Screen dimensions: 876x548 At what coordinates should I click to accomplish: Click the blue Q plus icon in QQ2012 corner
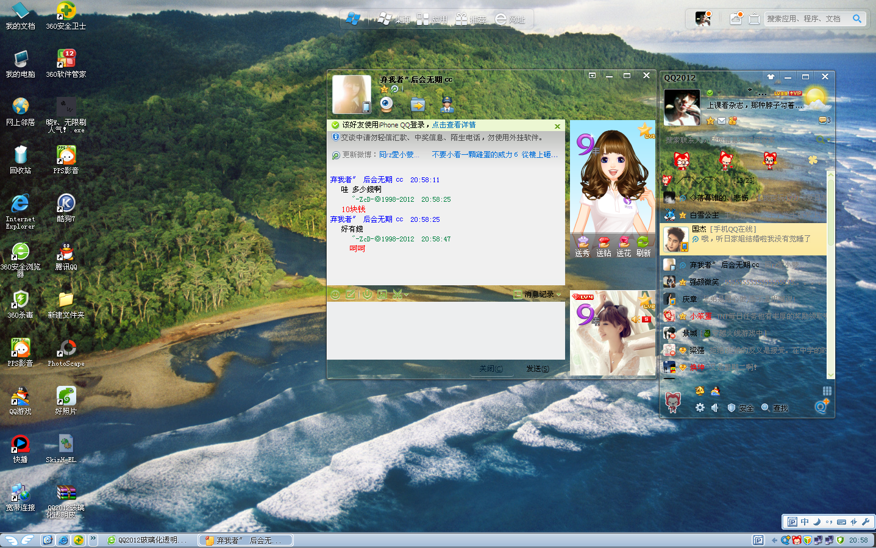tap(821, 406)
